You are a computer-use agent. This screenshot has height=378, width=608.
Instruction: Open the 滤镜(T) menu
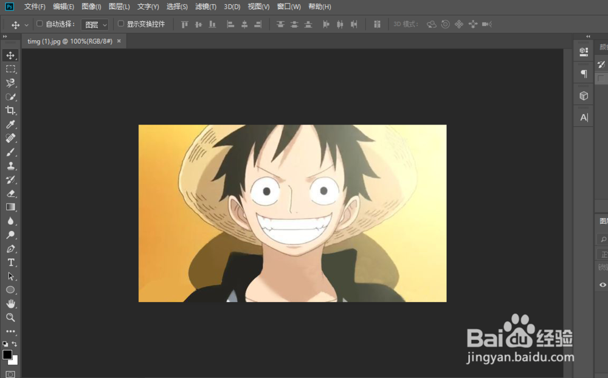206,7
